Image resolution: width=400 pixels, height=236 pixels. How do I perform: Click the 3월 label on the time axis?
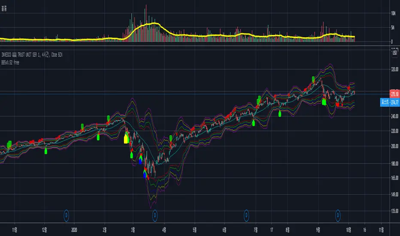tap(133, 230)
